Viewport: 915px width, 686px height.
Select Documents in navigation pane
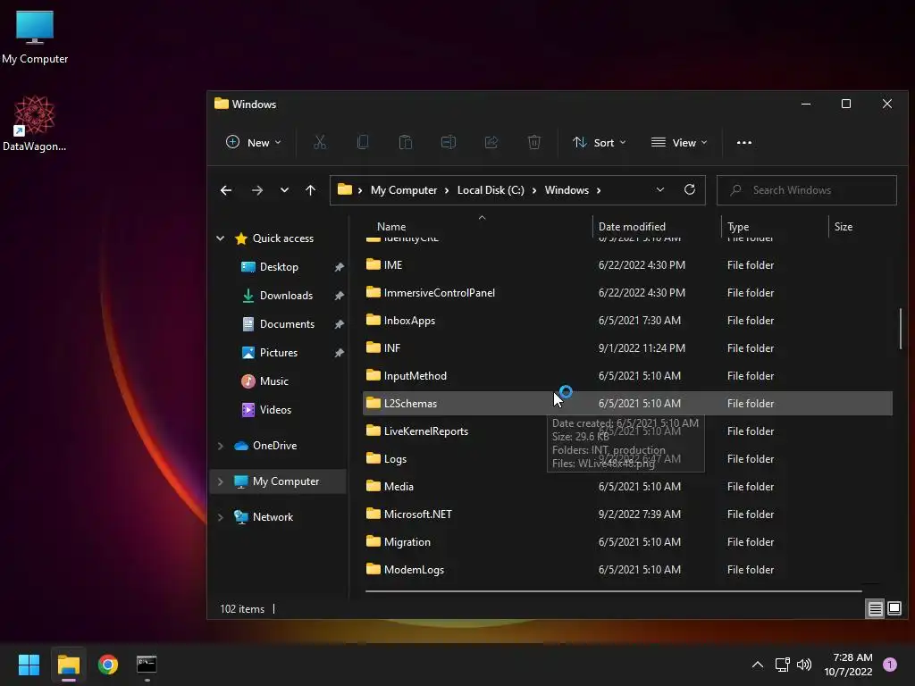(x=287, y=323)
